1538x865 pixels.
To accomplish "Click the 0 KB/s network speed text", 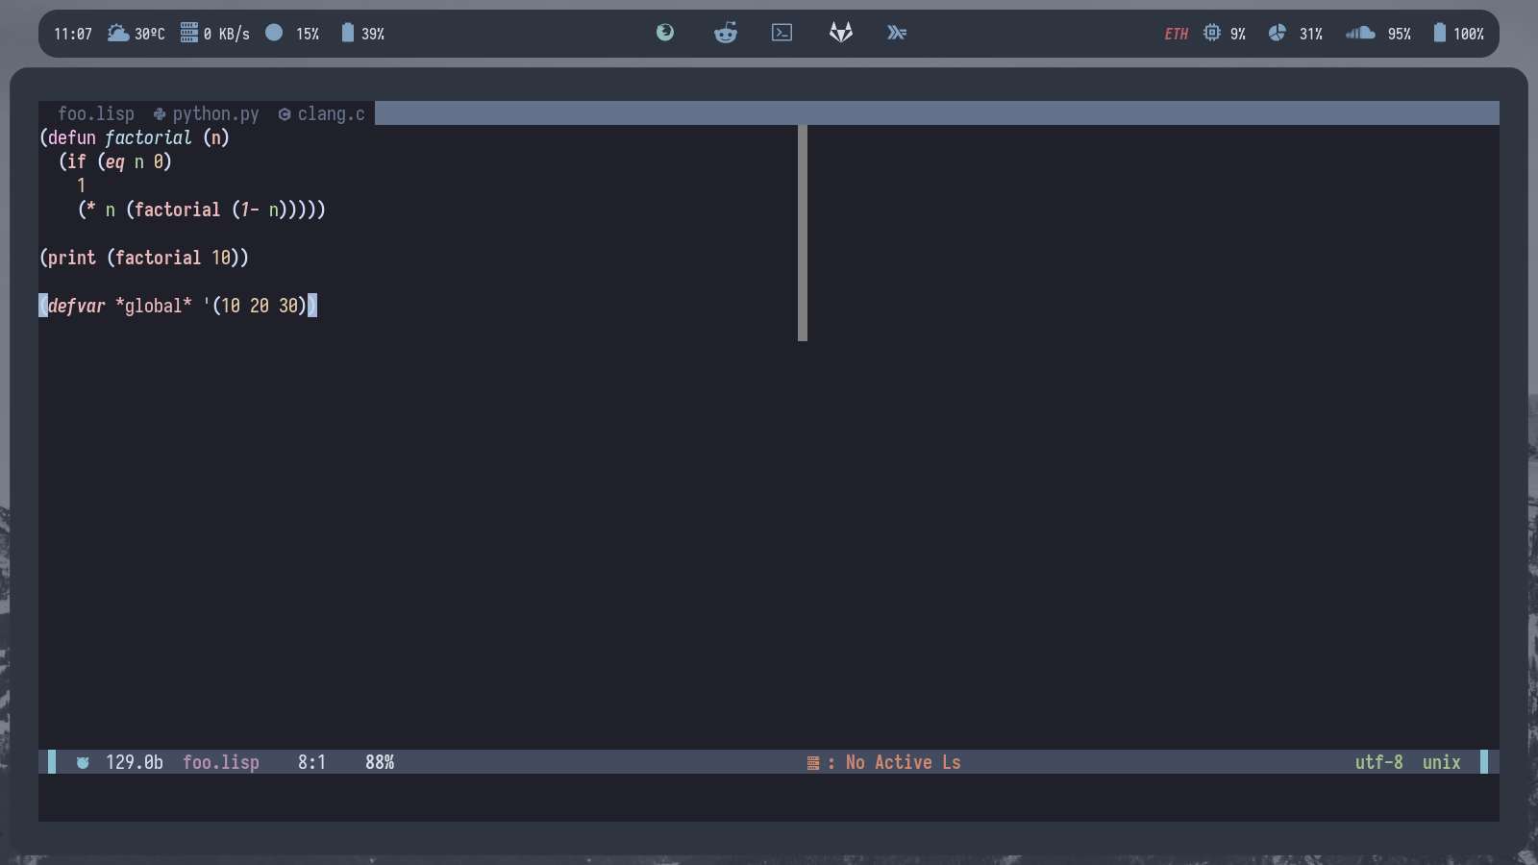I will tap(227, 34).
